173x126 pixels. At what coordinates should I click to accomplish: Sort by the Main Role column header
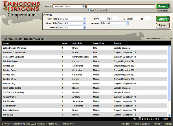click(x=77, y=43)
